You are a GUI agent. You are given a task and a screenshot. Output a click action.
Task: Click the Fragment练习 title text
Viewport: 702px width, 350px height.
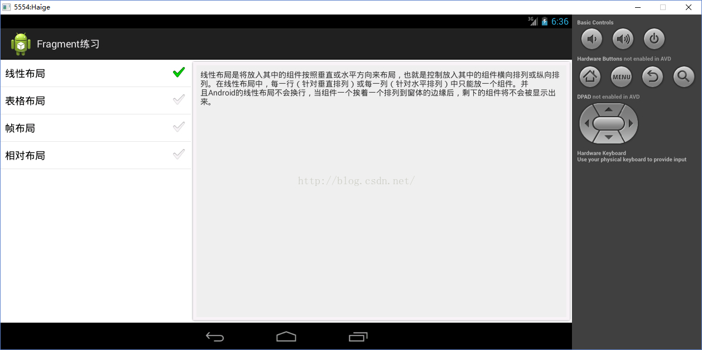(x=68, y=44)
